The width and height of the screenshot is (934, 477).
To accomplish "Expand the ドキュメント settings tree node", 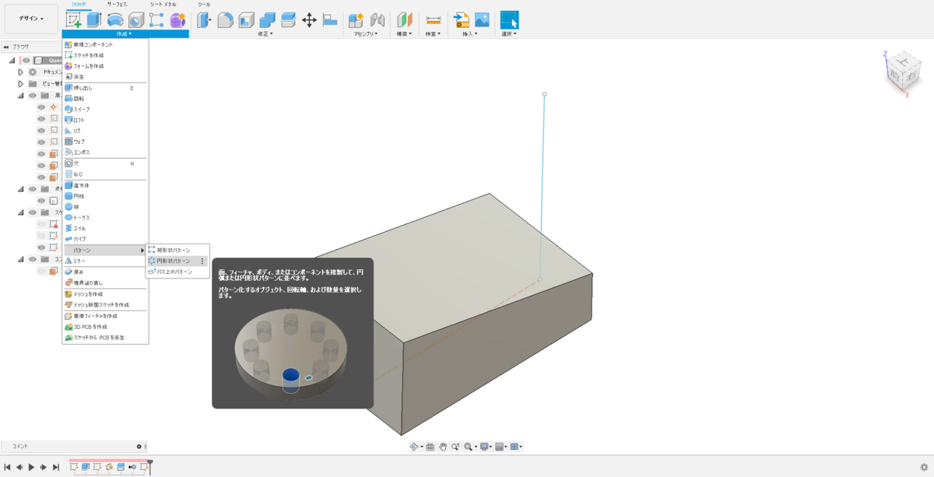I will coord(21,72).
